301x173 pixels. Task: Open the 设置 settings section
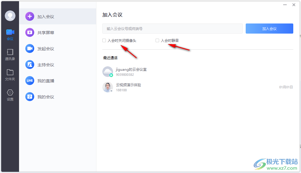[10, 95]
